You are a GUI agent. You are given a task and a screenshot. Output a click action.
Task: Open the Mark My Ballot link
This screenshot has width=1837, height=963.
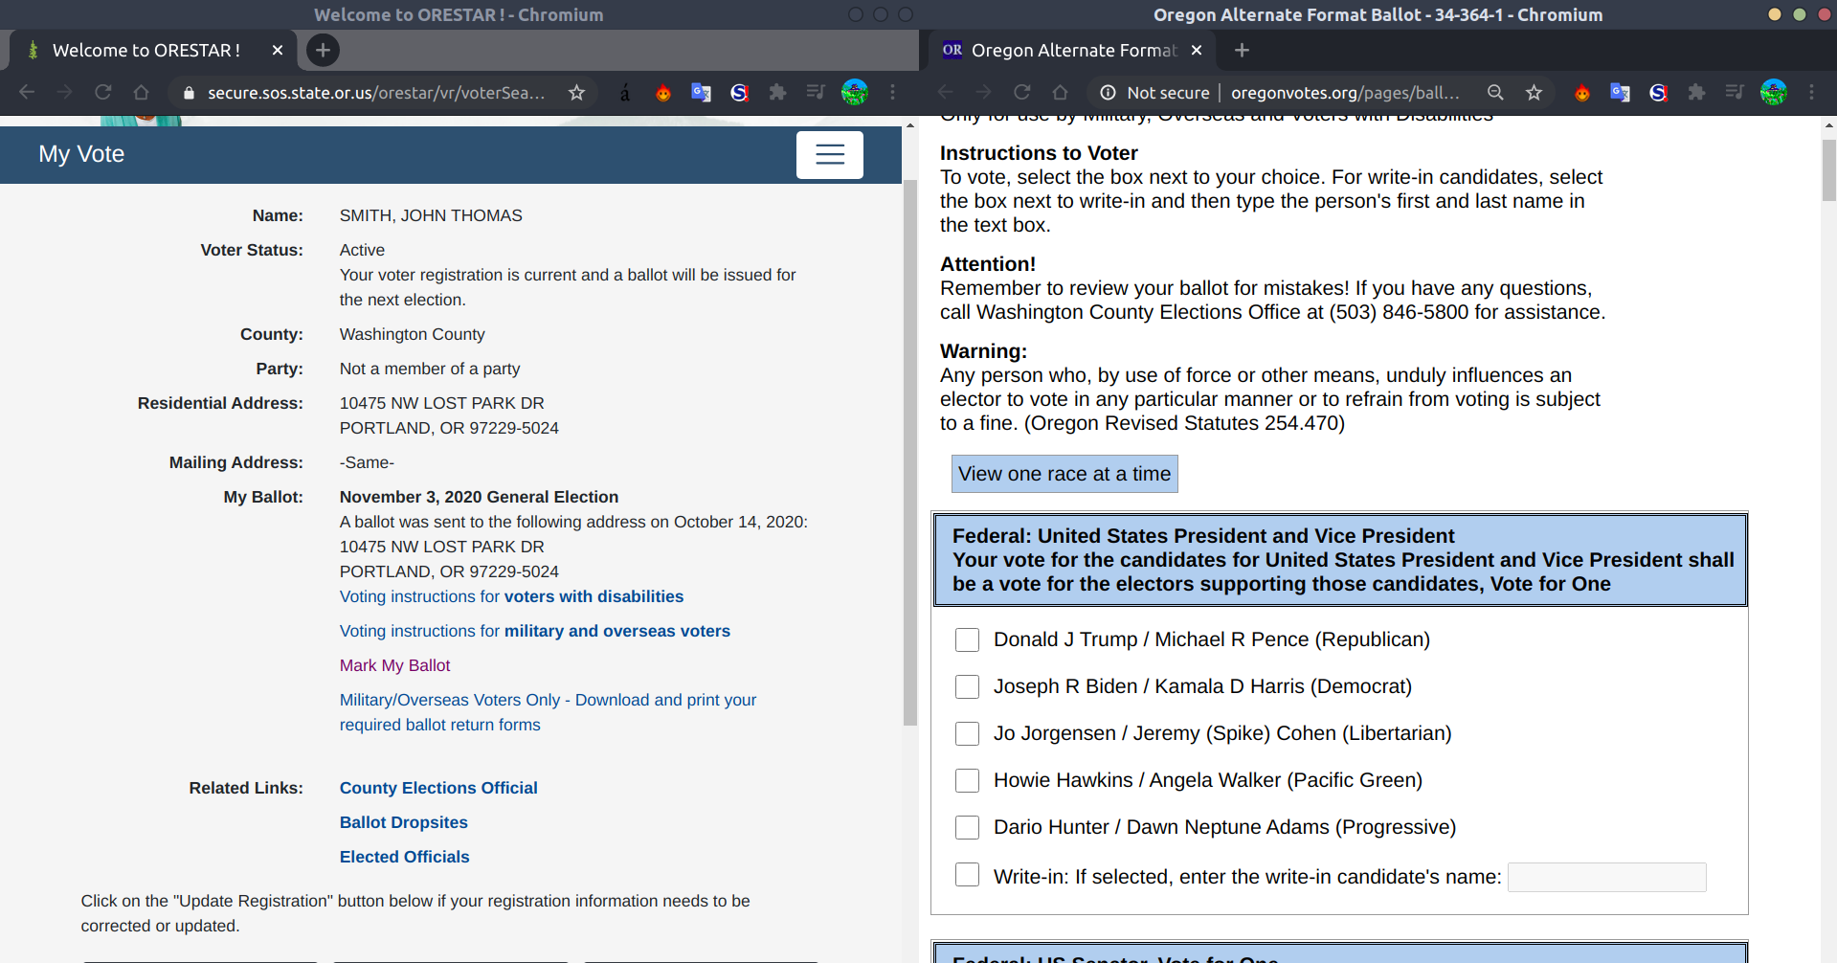394,665
